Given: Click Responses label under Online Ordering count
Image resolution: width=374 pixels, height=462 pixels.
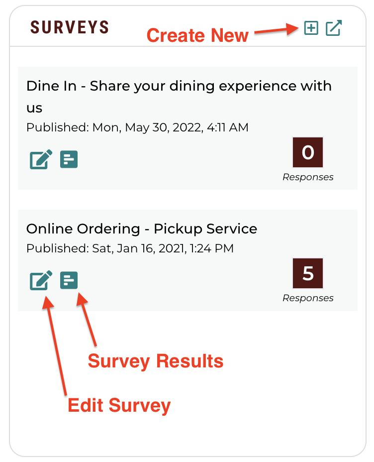Looking at the screenshot, I should coord(308,298).
